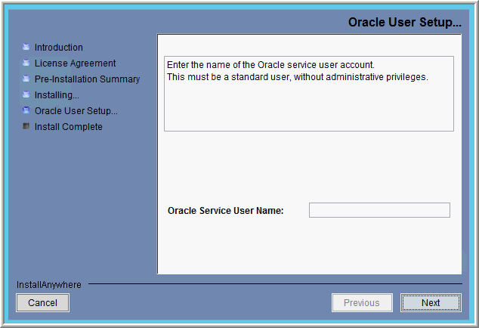
Task: Click the instruction text about Oracle service account
Action: 298,71
